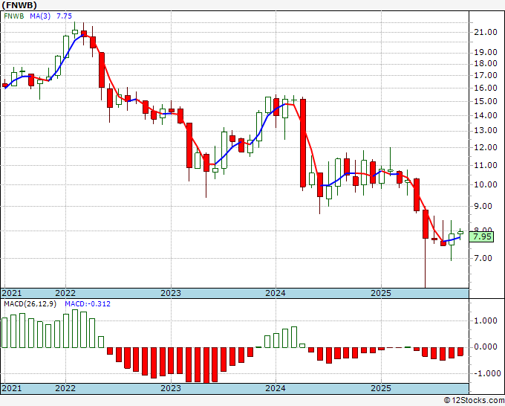Click the FNWB legend label in price chart

pos(14,16)
